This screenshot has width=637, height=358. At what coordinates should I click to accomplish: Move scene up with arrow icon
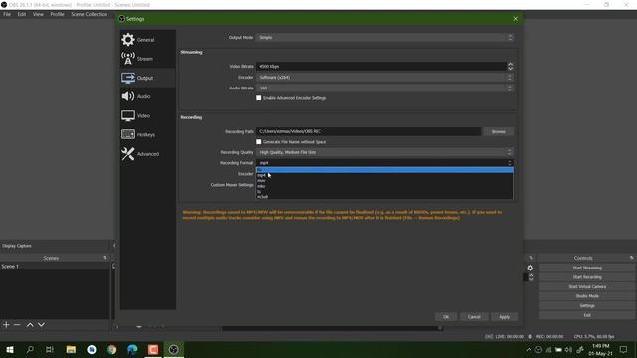30,325
